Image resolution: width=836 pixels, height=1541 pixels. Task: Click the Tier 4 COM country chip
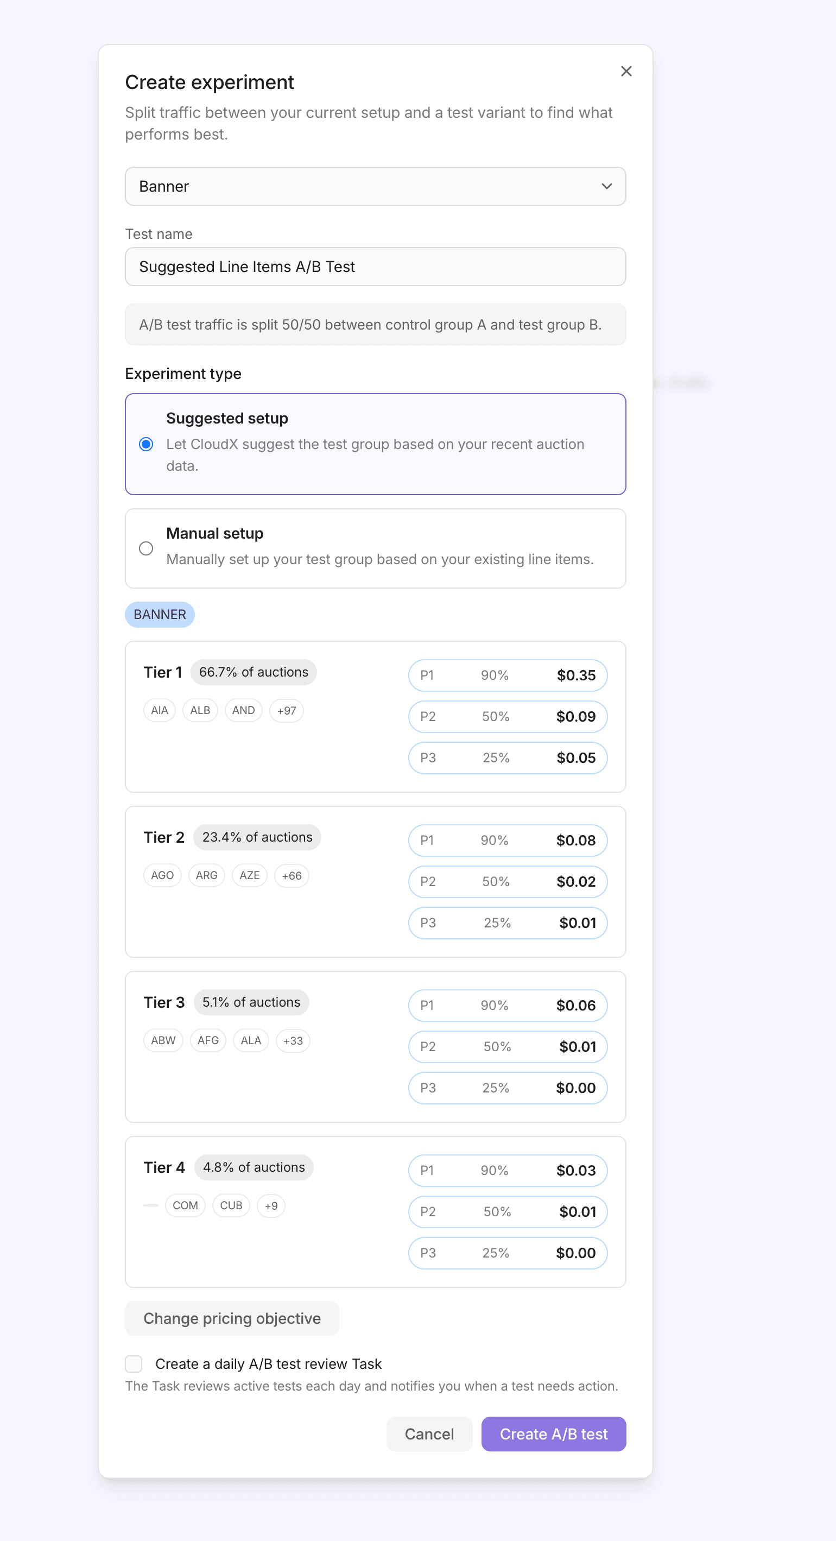coord(185,1206)
